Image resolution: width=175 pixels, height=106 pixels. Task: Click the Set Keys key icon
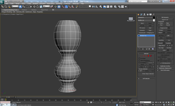132,104
